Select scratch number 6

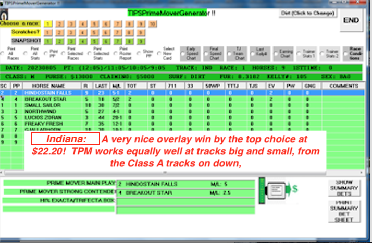(106, 32)
